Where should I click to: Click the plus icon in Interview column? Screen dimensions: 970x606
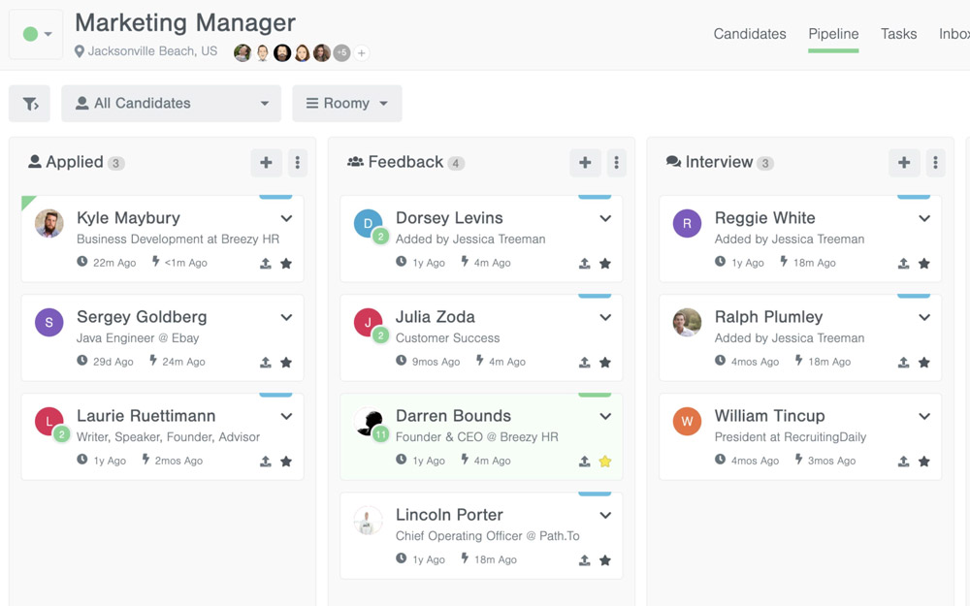[x=903, y=163]
